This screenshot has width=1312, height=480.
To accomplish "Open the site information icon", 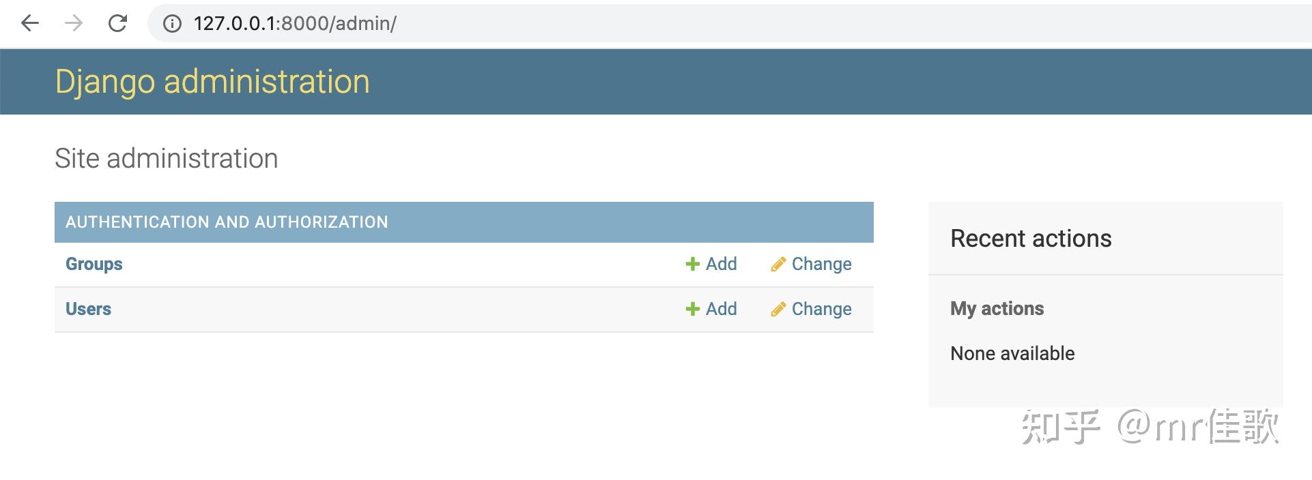I will pyautogui.click(x=172, y=24).
